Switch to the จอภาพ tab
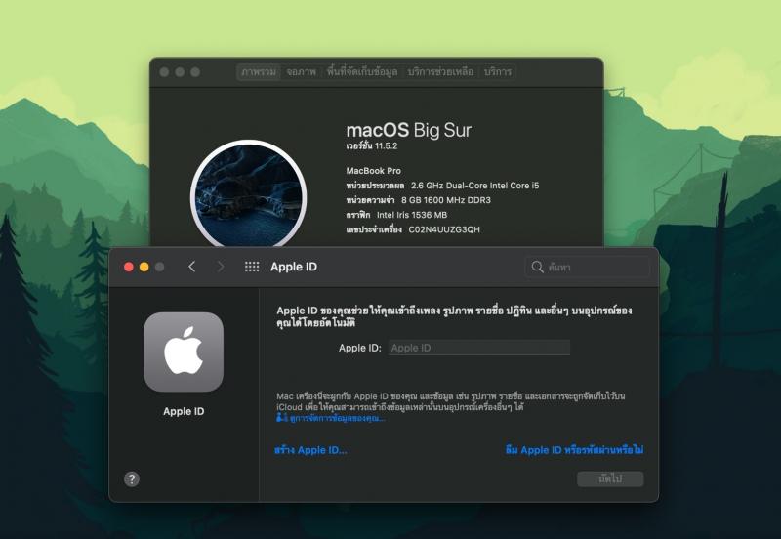The width and height of the screenshot is (781, 539). point(301,71)
